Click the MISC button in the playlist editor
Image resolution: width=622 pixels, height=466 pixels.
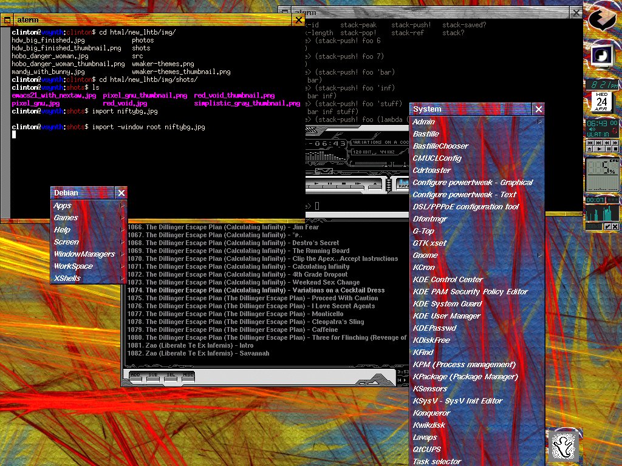(188, 376)
